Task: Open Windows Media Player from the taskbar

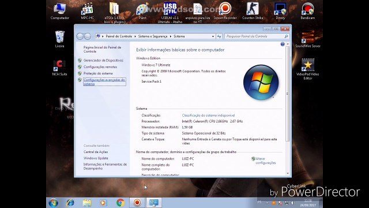Action: (x=103, y=203)
